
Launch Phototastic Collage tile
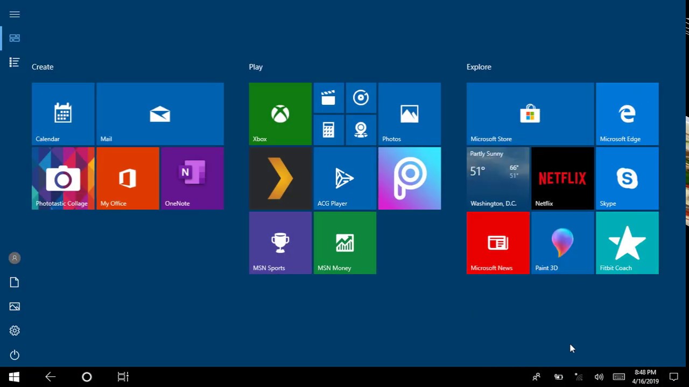pyautogui.click(x=63, y=178)
